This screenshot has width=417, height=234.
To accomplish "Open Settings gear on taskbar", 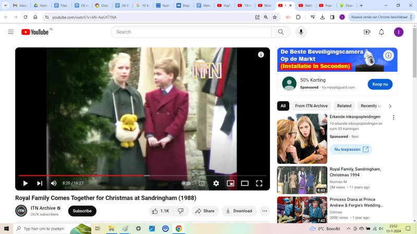I will click(x=138, y=228).
